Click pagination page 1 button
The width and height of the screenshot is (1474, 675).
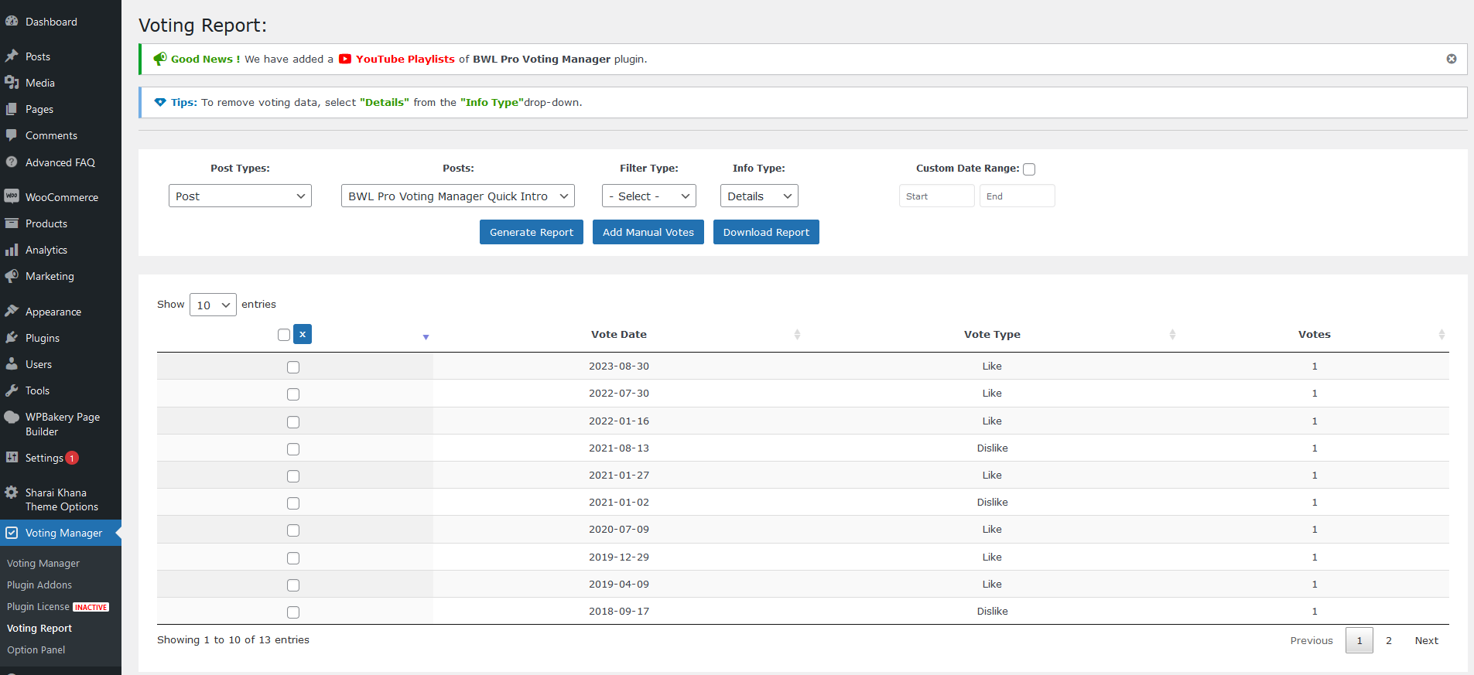coord(1359,640)
